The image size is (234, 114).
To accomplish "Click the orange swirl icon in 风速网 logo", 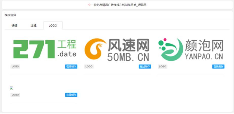I will (95, 49).
